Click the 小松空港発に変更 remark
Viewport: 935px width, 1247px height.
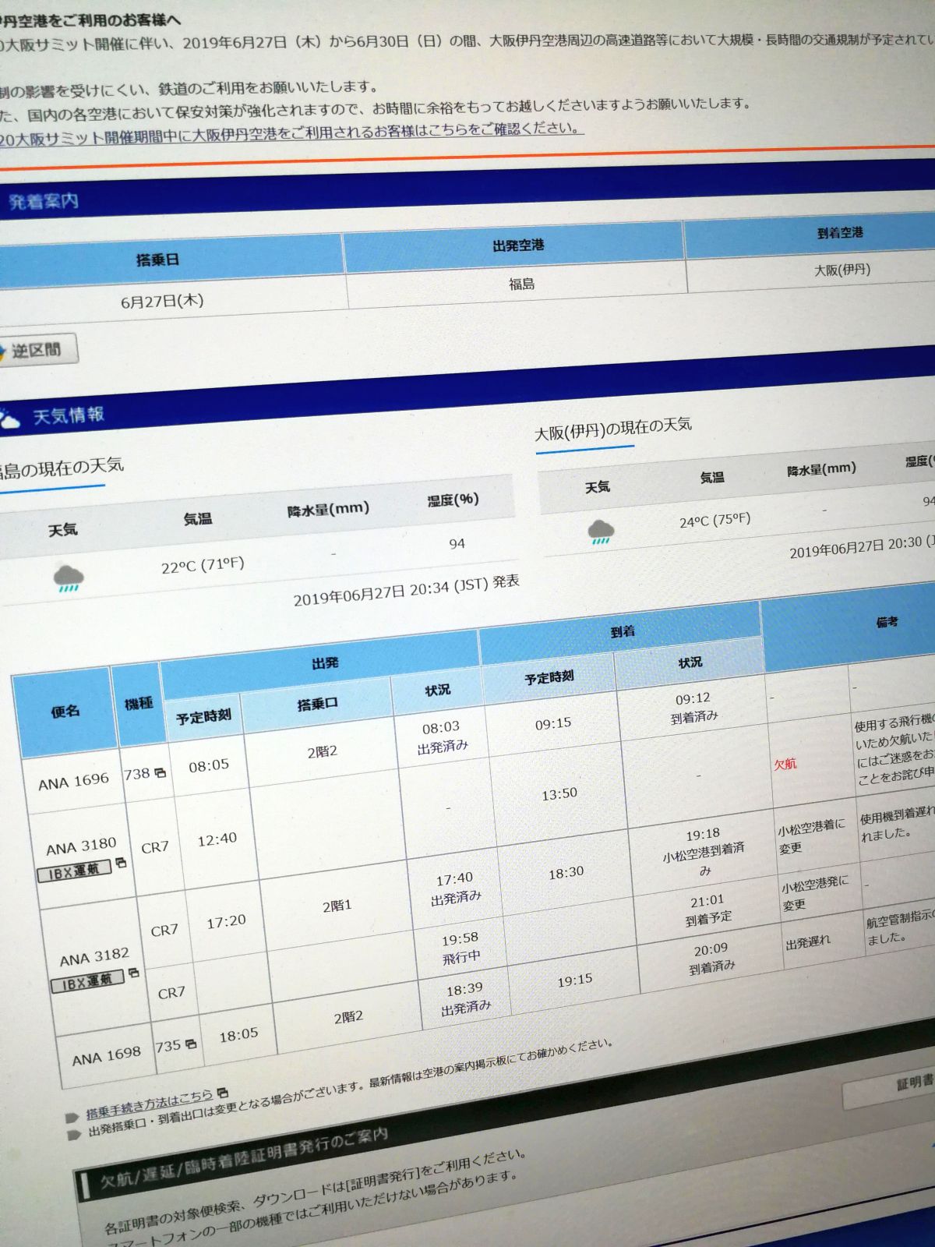pyautogui.click(x=815, y=893)
